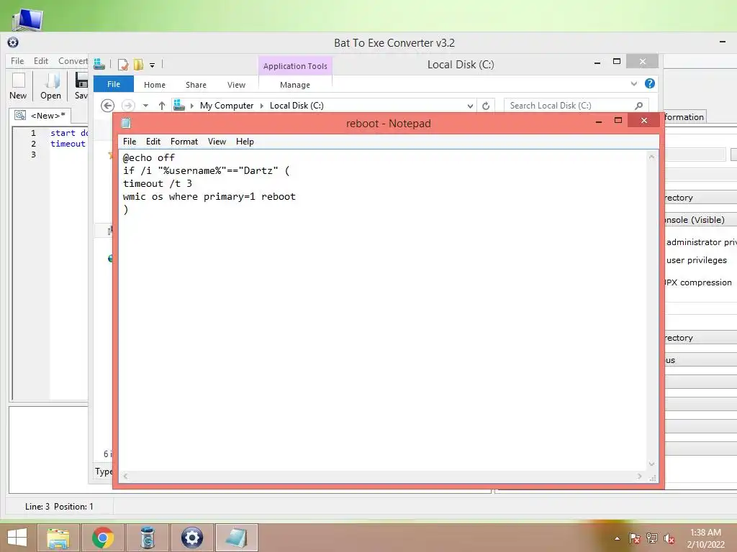Switch to the Share ribbon tab in explorer
This screenshot has width=737, height=552.
[196, 85]
